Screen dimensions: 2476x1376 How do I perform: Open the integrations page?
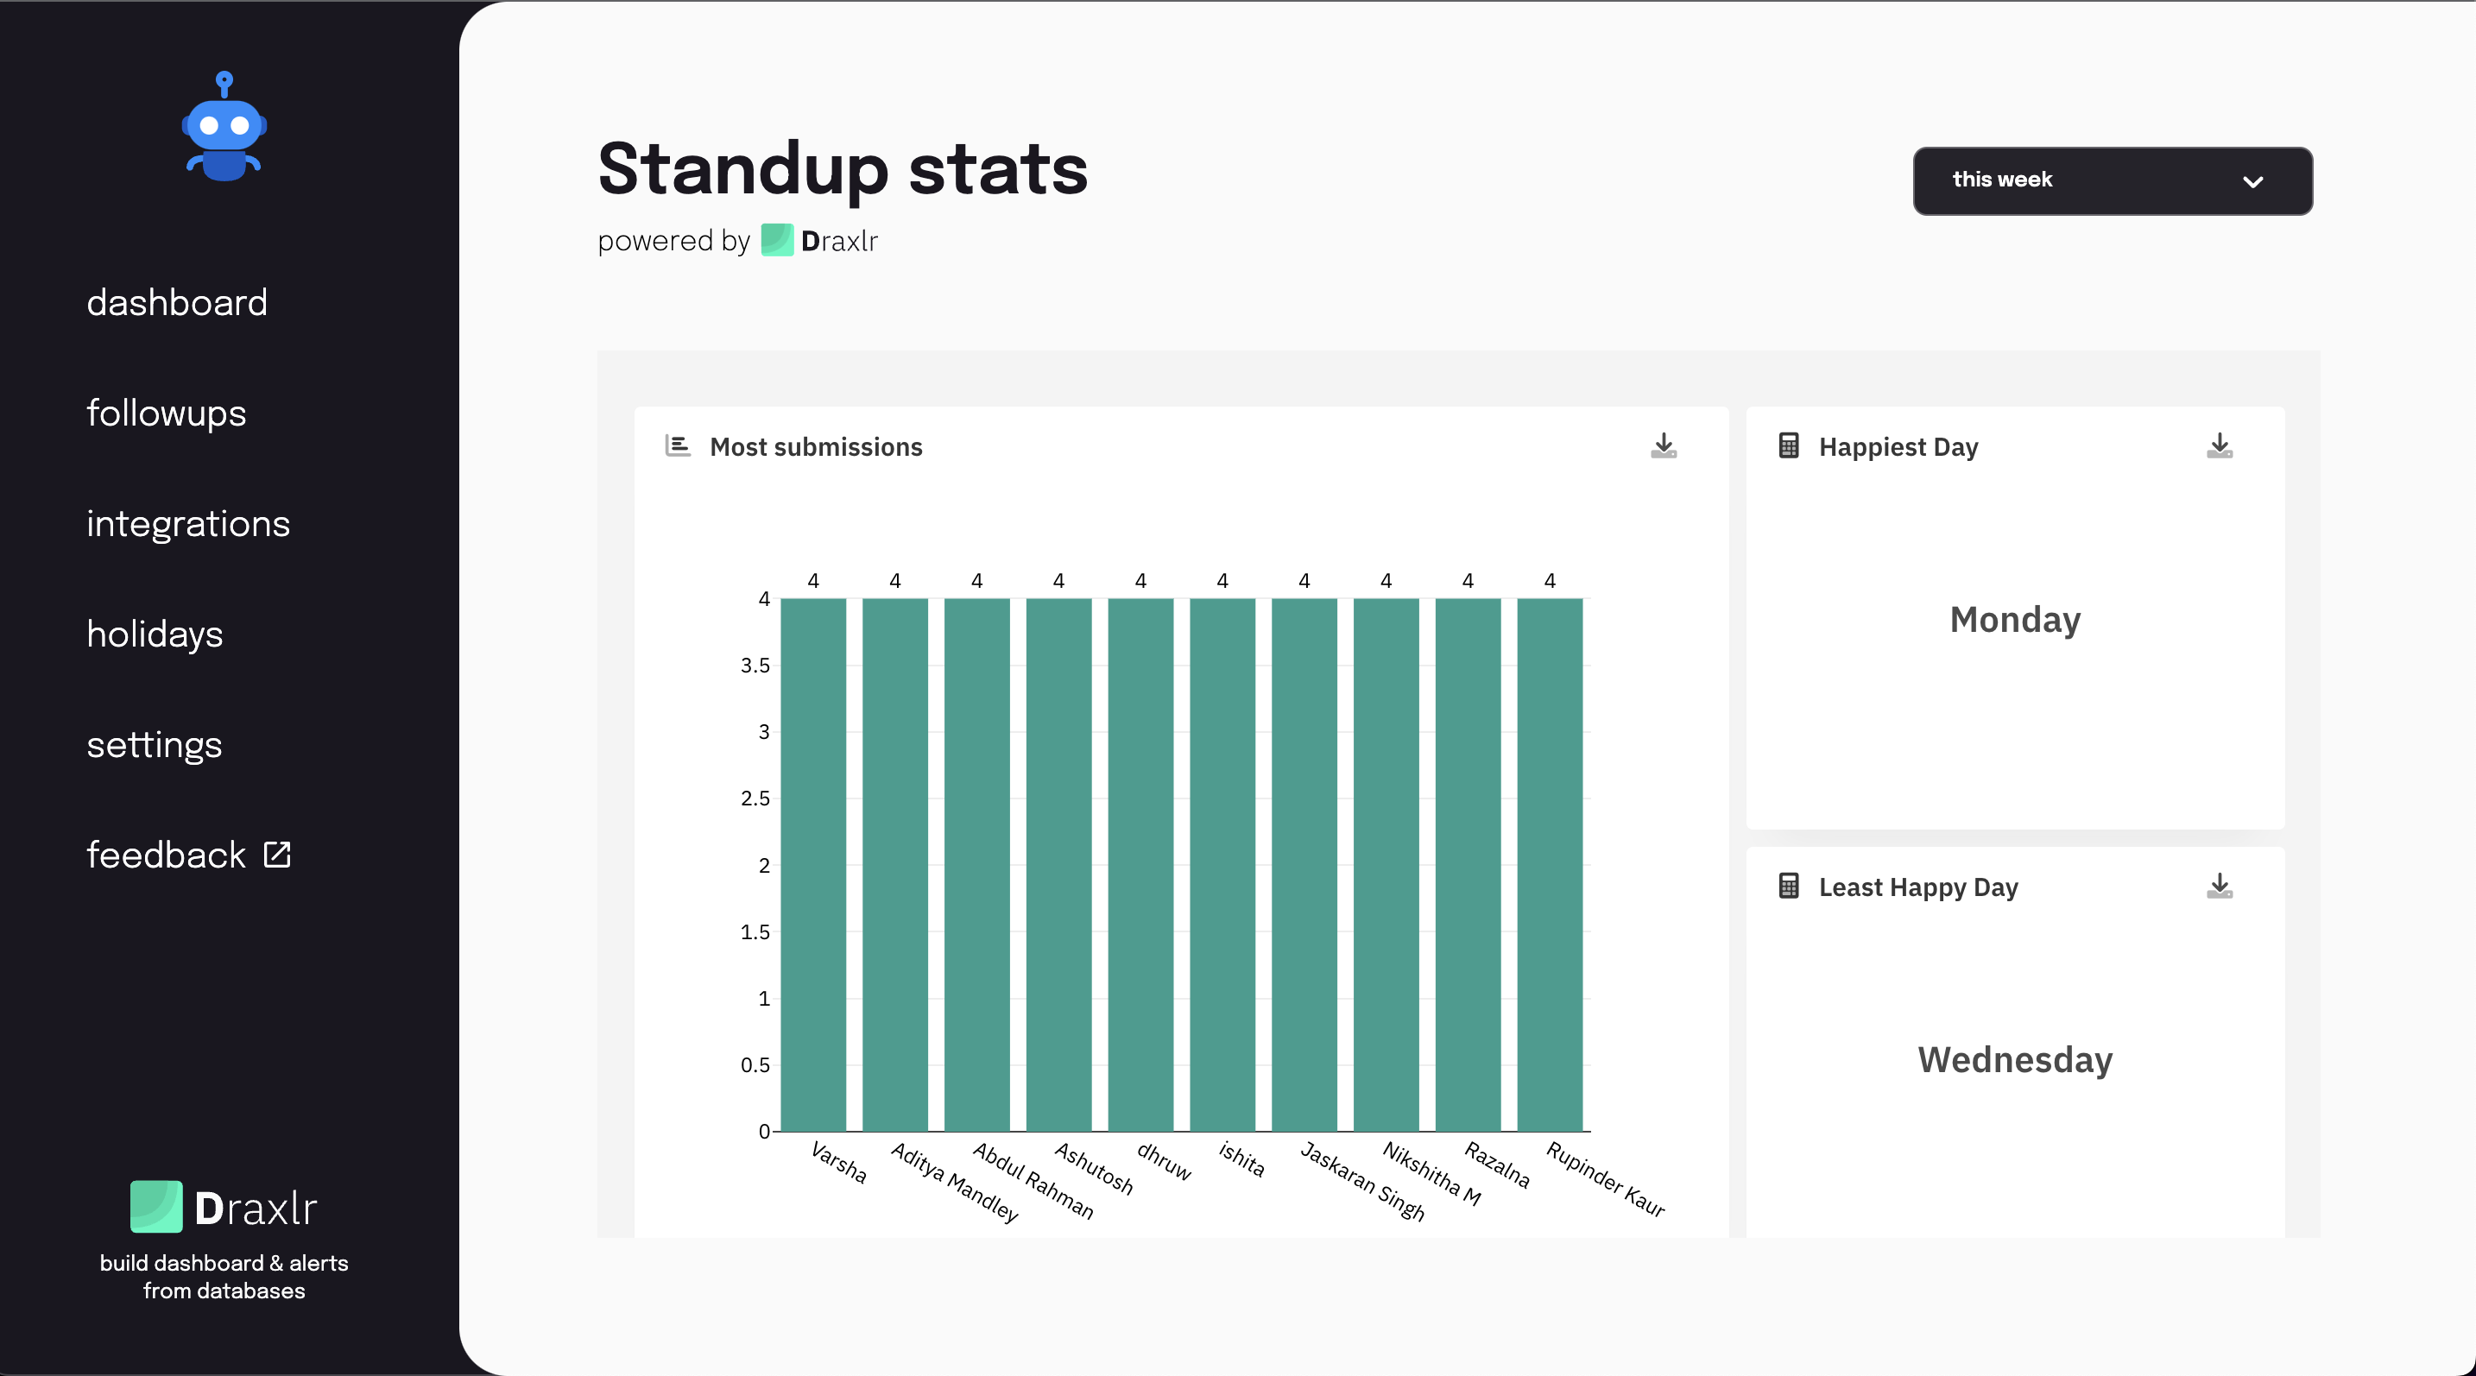188,524
